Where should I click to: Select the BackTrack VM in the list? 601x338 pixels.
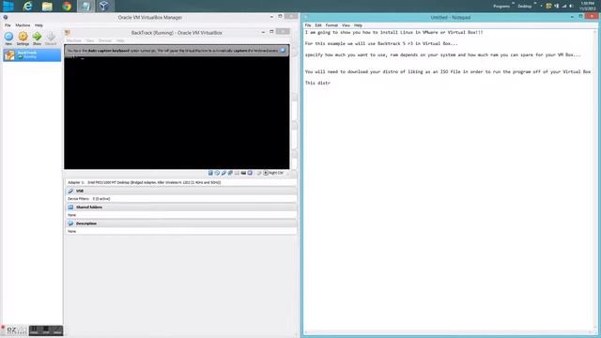pos(32,54)
